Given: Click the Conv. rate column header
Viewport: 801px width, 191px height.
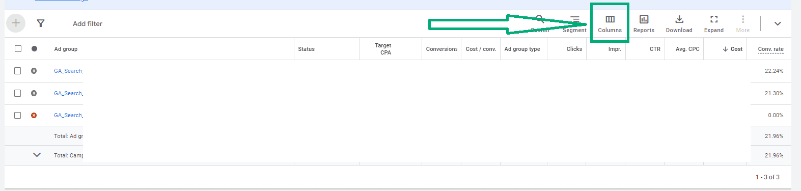Looking at the screenshot, I should point(770,49).
